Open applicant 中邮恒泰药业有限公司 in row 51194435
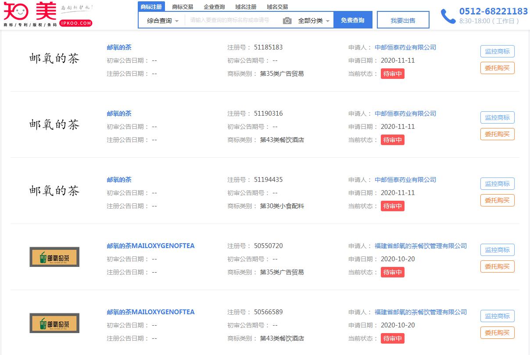Image resolution: width=530 pixels, height=355 pixels. (405, 180)
